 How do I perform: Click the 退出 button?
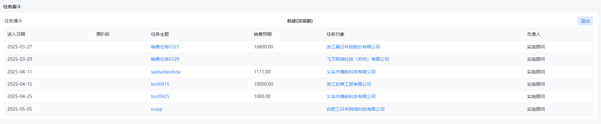[585, 21]
